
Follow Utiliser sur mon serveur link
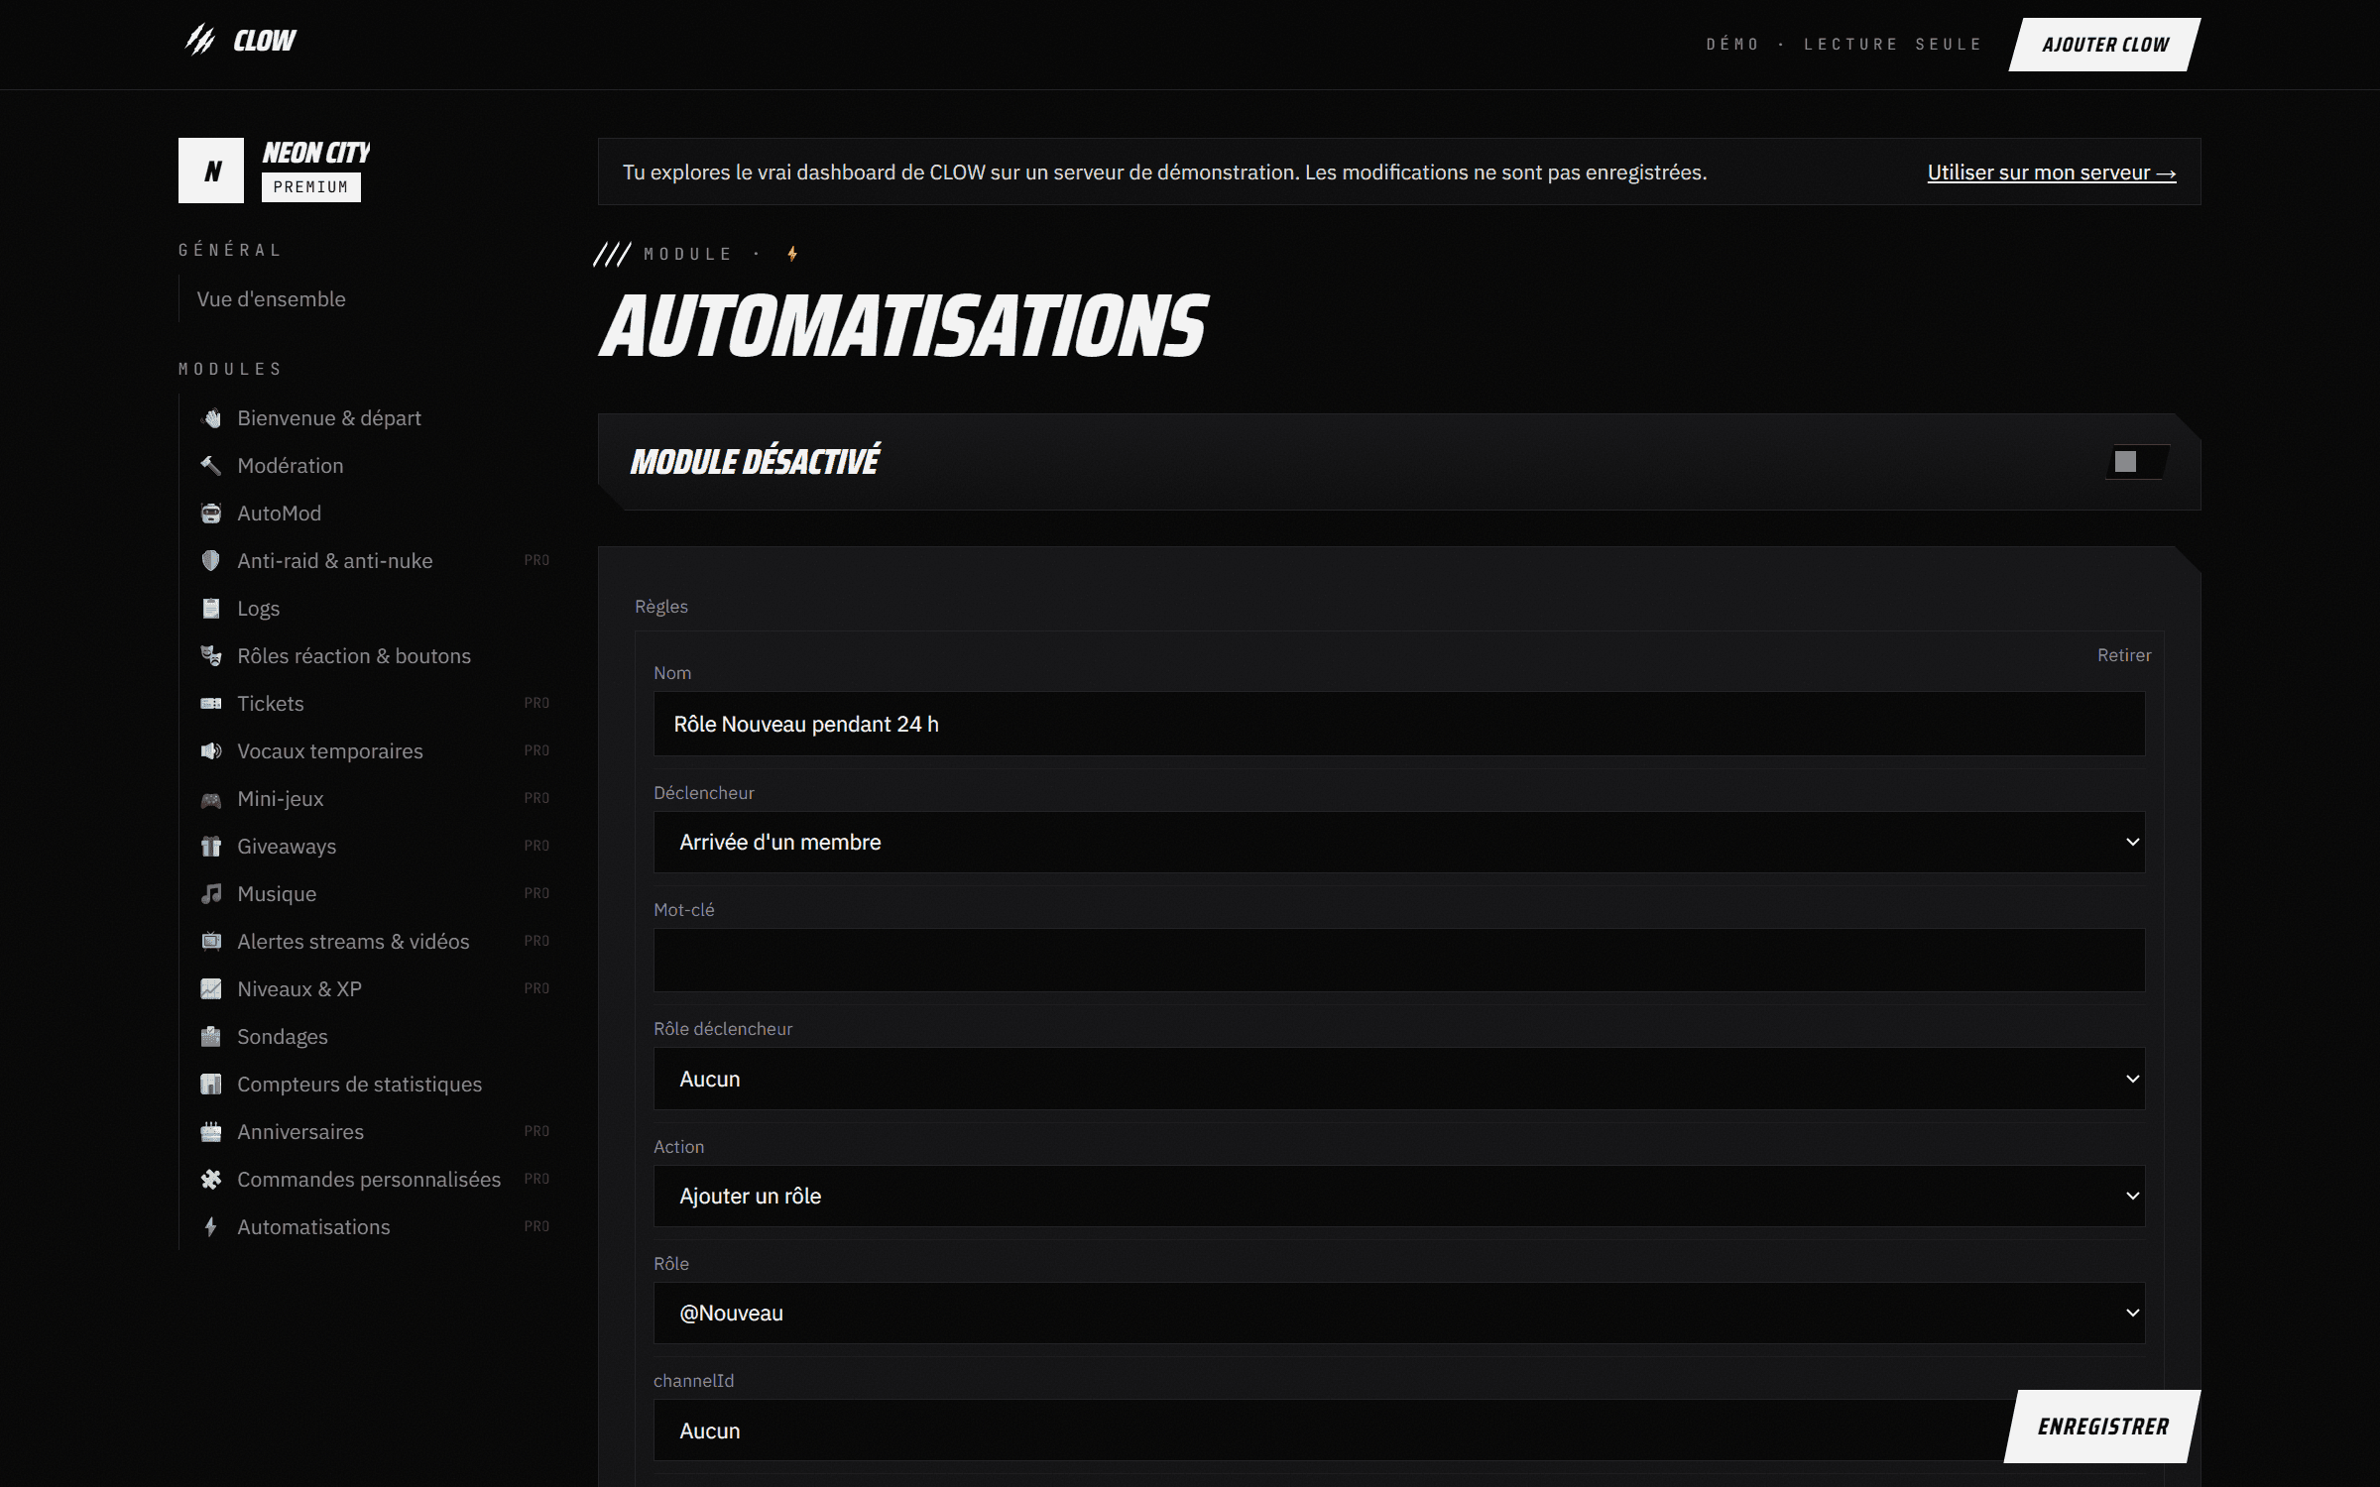pos(2052,172)
